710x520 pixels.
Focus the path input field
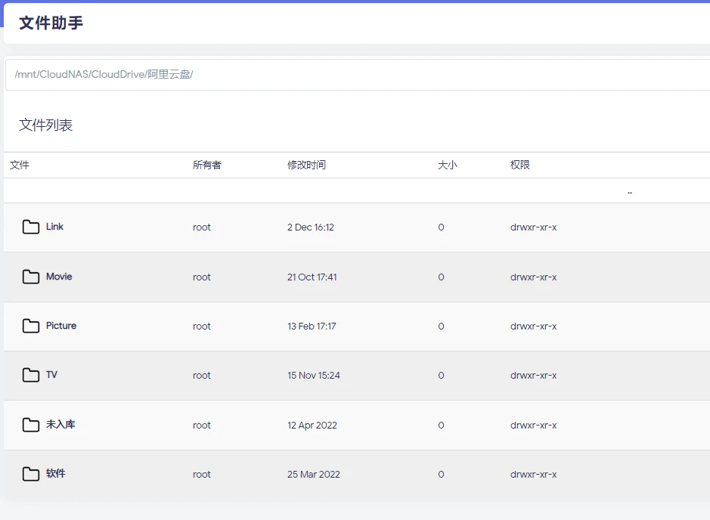click(355, 75)
